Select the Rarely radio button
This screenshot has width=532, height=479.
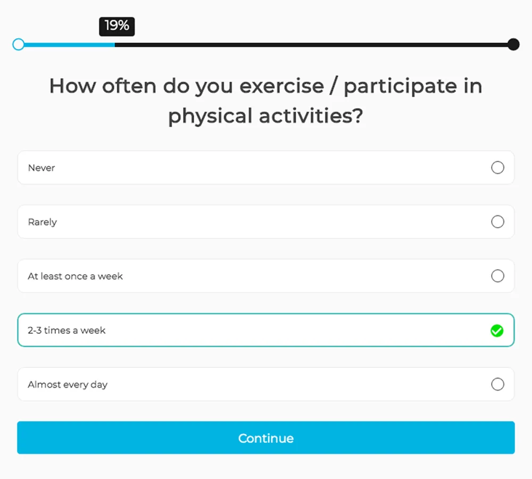coord(498,222)
